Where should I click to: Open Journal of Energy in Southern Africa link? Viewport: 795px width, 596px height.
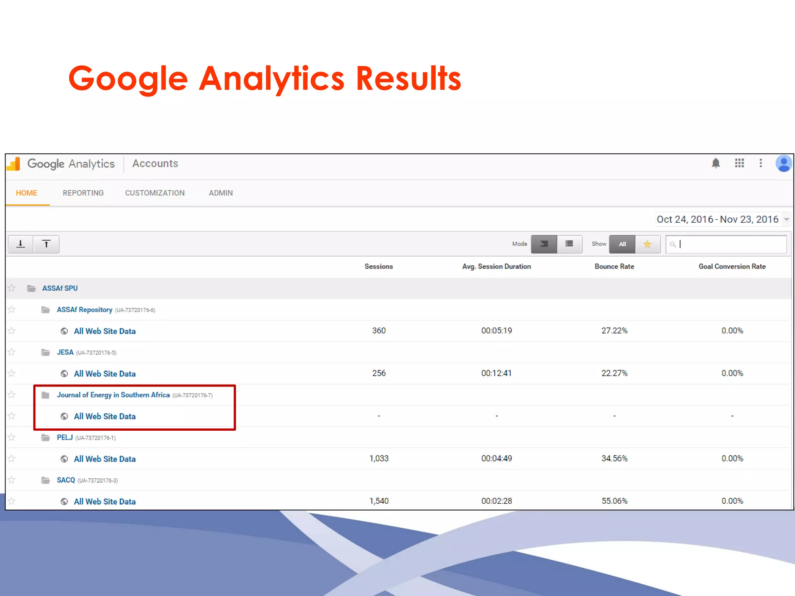(x=113, y=395)
